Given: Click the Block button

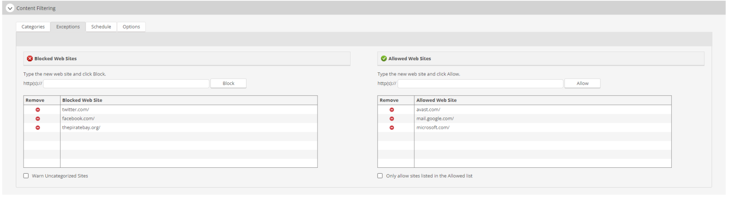Looking at the screenshot, I should click(228, 84).
